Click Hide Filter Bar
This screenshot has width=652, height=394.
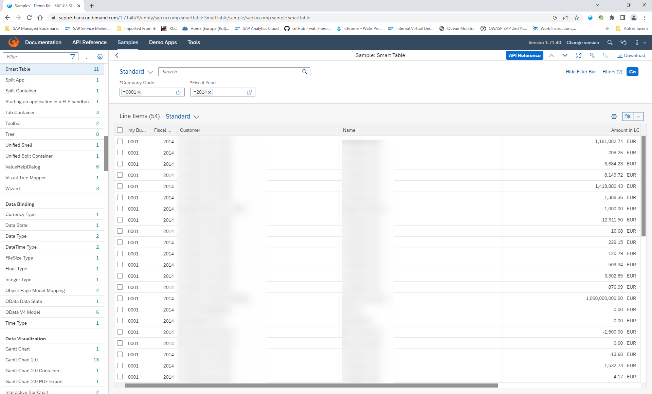581,72
